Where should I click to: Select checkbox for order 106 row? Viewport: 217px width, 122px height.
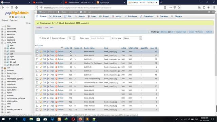(37, 75)
